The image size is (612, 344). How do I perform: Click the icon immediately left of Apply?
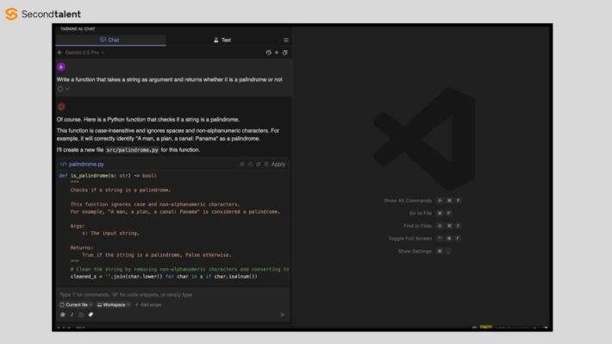[x=266, y=165]
